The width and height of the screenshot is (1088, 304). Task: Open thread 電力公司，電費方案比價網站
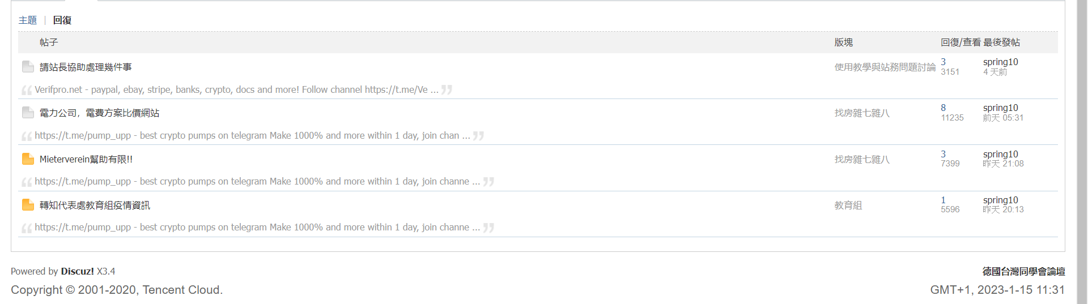tap(99, 113)
